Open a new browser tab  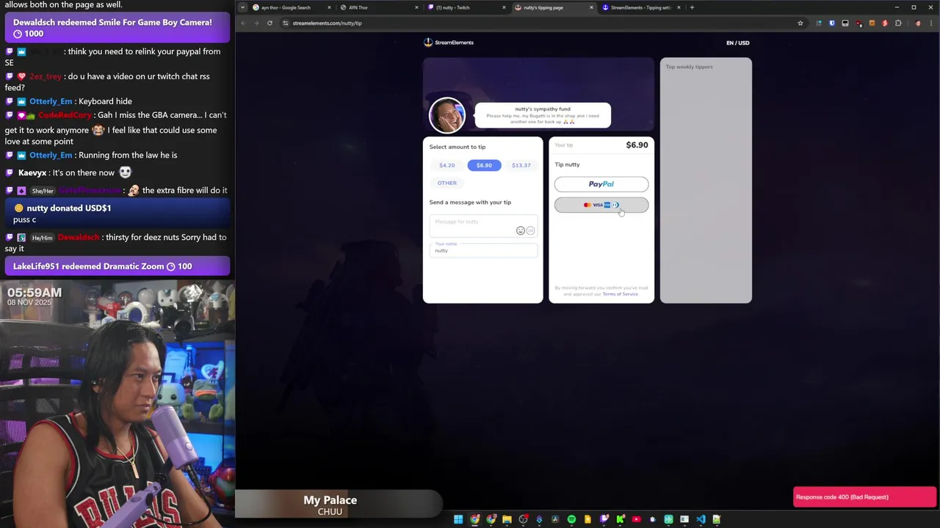[x=692, y=7]
